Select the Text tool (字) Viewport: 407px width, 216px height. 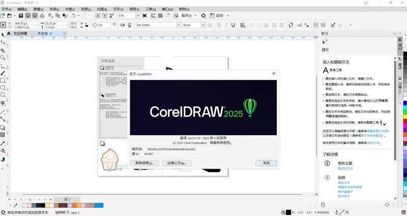coord(3,103)
